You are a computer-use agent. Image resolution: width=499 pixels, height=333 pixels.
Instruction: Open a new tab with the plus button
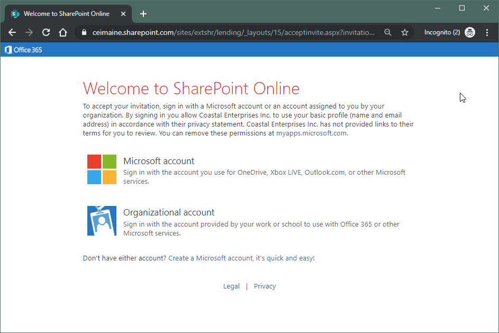(143, 14)
